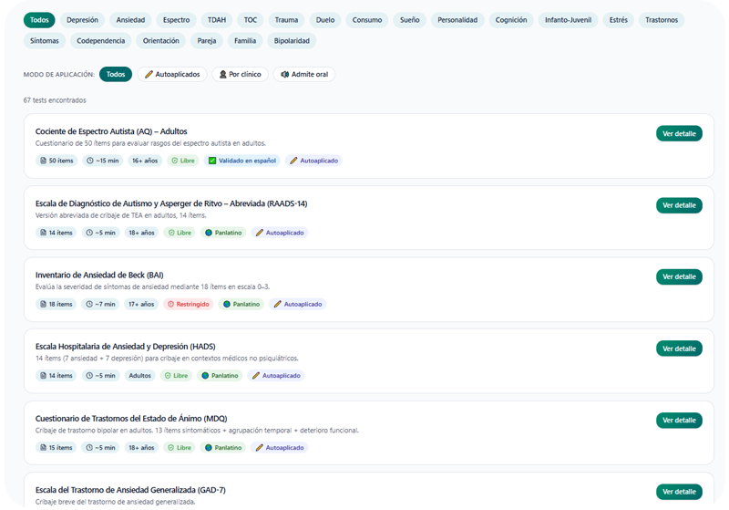
Task: Open Ver detalle for MDQ questionnaire
Action: click(679, 421)
